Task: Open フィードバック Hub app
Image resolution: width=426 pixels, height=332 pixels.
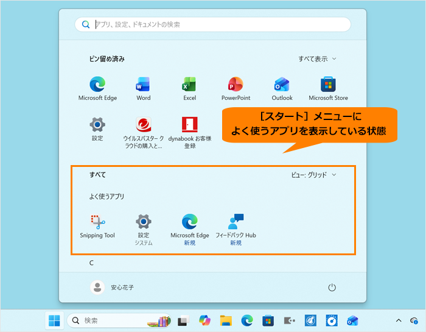Action: 236,230
